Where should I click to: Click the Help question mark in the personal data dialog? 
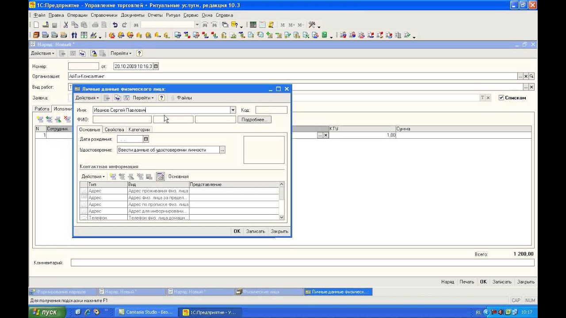(x=162, y=98)
